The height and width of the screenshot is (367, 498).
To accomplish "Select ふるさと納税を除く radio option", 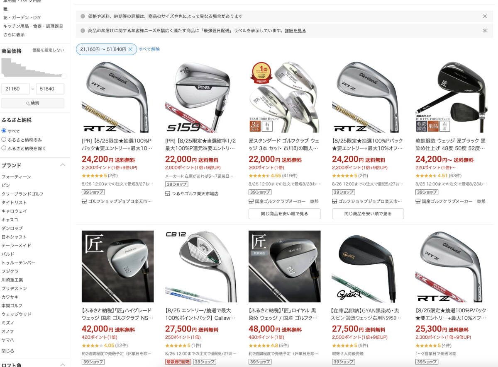I will pos(4,148).
